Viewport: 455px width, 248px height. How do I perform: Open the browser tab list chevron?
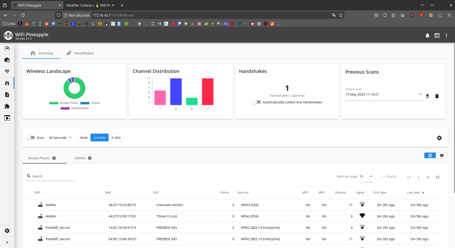422,5
